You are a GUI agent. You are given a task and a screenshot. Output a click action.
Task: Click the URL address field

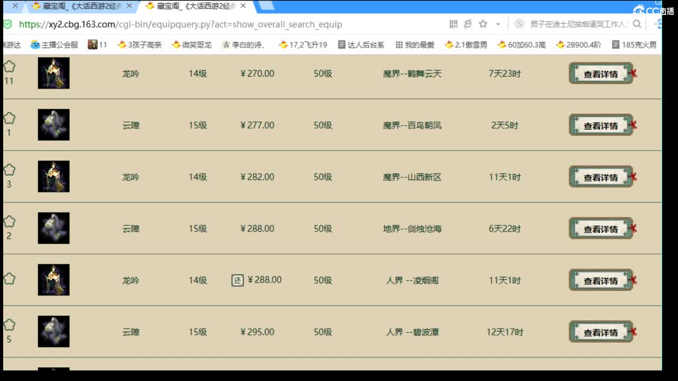coord(180,24)
